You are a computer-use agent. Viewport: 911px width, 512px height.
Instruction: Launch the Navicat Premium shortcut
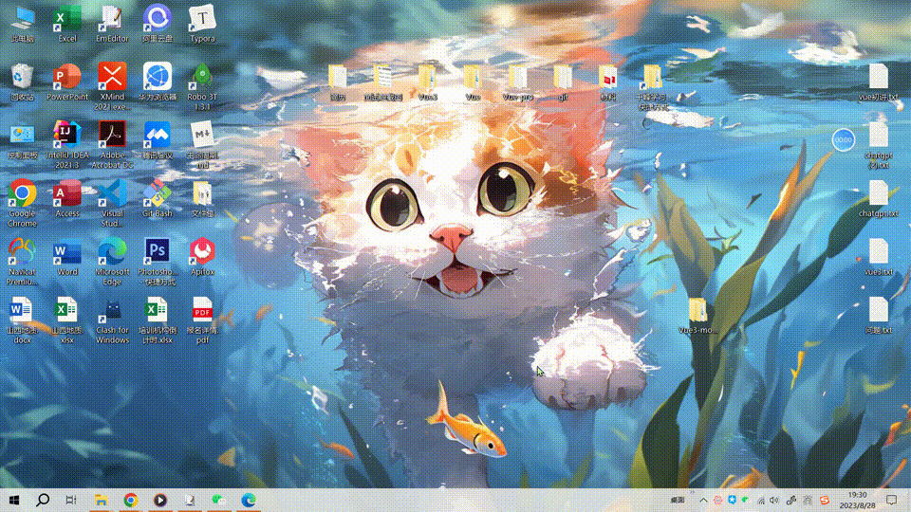(x=22, y=261)
